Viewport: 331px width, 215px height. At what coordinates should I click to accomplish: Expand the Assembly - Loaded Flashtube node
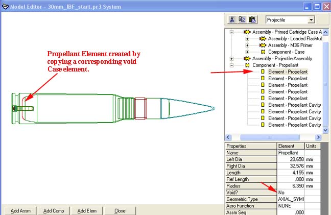point(247,39)
